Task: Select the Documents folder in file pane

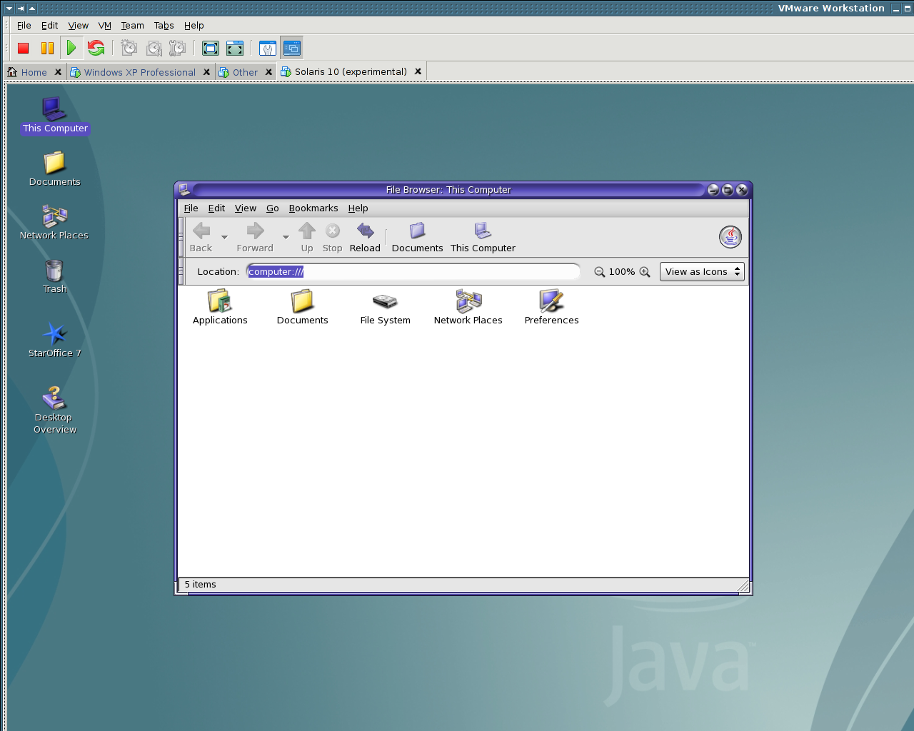Action: [303, 307]
